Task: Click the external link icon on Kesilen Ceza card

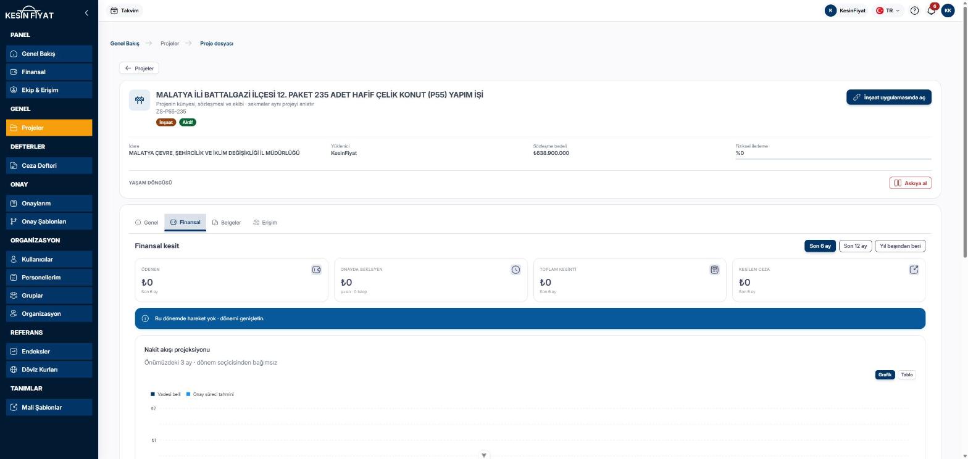Action: tap(914, 270)
